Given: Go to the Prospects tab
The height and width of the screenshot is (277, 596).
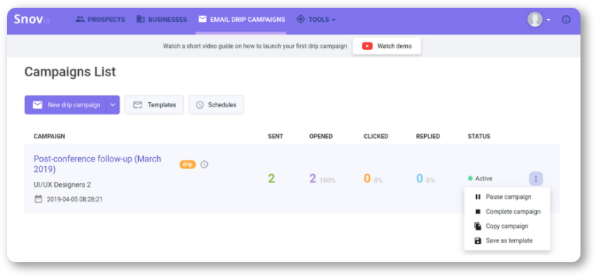Looking at the screenshot, I should [100, 20].
